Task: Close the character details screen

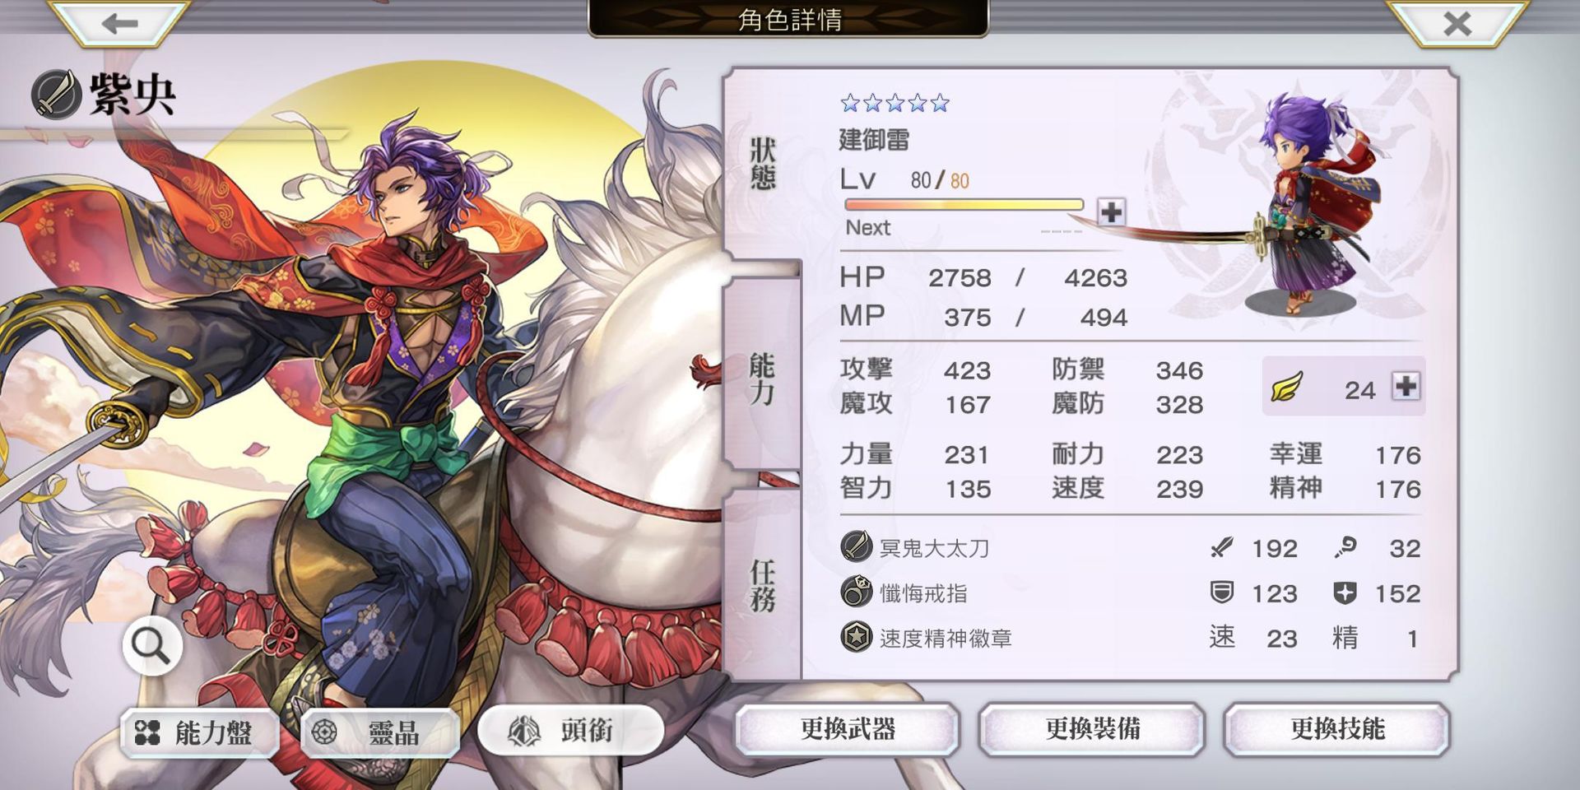Action: click(1457, 22)
